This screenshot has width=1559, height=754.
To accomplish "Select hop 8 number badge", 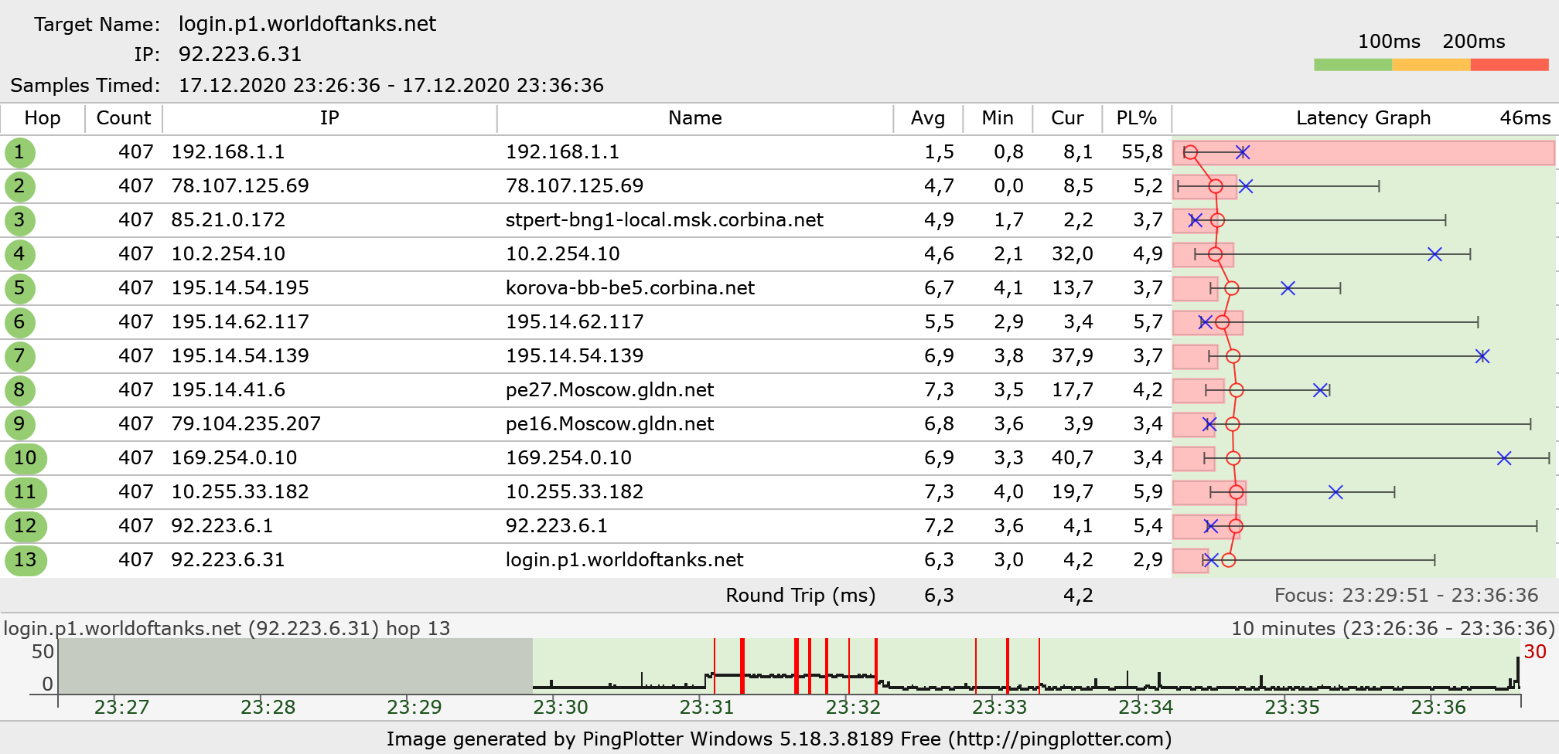I will 19,390.
